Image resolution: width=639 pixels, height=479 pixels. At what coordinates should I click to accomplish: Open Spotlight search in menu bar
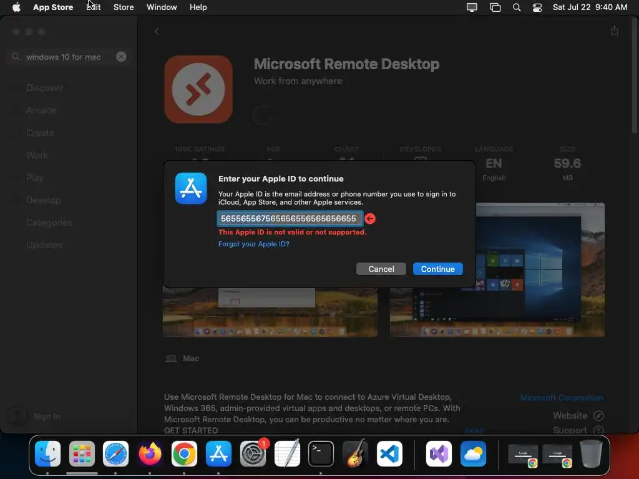coord(516,7)
